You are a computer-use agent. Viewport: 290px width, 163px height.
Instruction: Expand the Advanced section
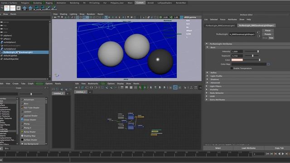coord(207,82)
